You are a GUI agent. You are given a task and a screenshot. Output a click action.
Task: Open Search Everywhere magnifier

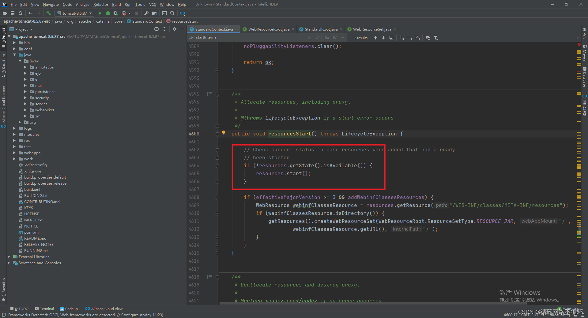coord(172,13)
